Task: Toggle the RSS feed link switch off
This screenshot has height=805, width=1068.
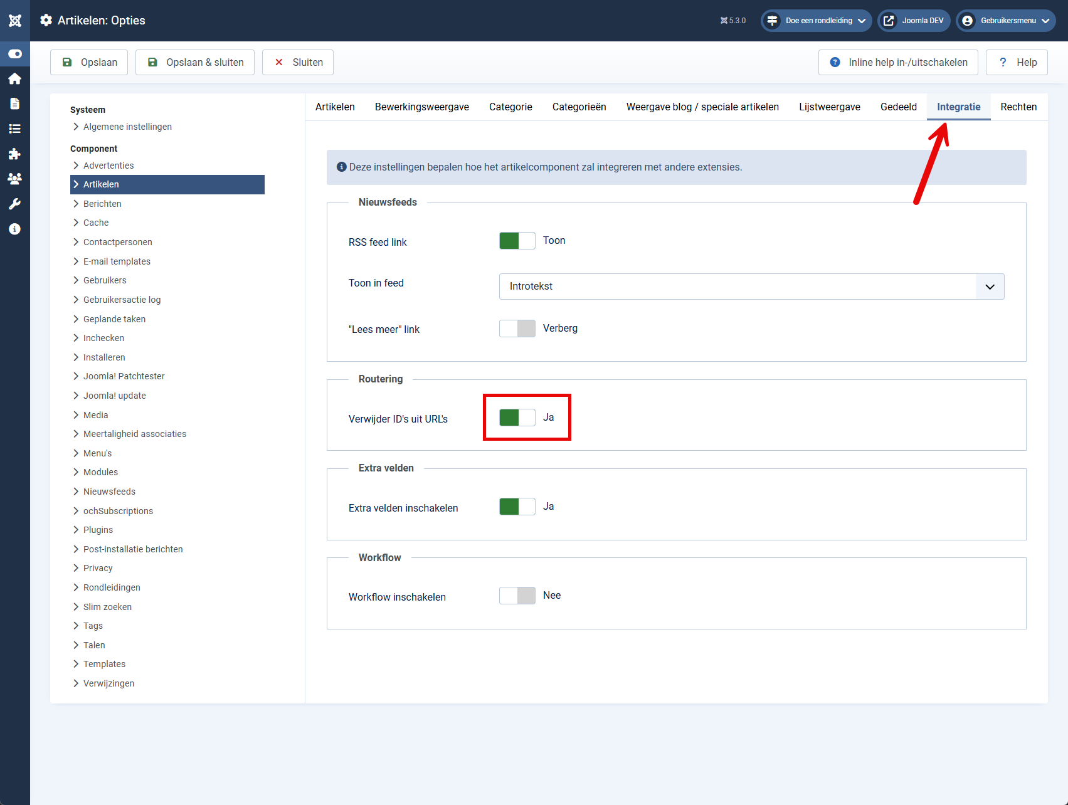Action: click(x=517, y=240)
